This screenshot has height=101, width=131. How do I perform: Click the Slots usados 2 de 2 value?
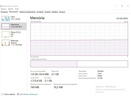pyautogui.click(x=100, y=74)
